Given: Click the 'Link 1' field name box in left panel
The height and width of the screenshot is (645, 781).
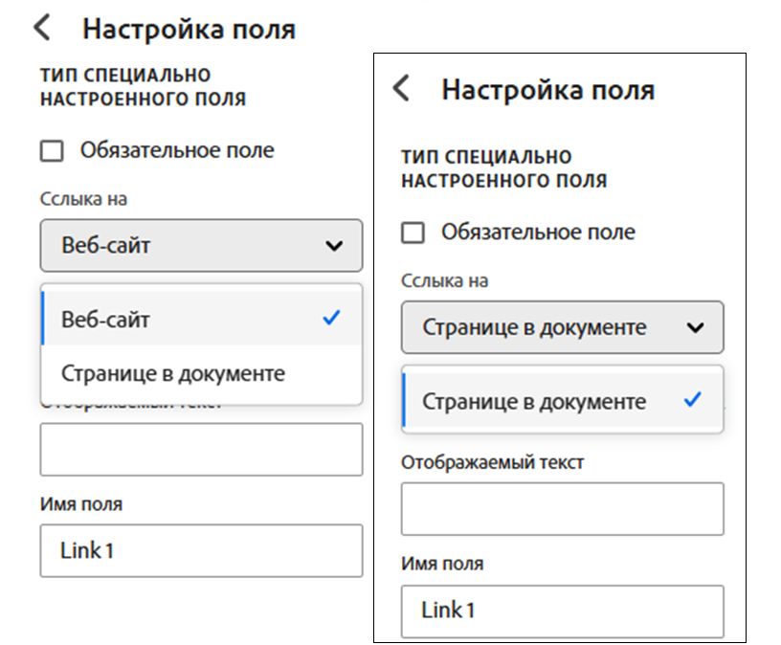Looking at the screenshot, I should pos(201,550).
